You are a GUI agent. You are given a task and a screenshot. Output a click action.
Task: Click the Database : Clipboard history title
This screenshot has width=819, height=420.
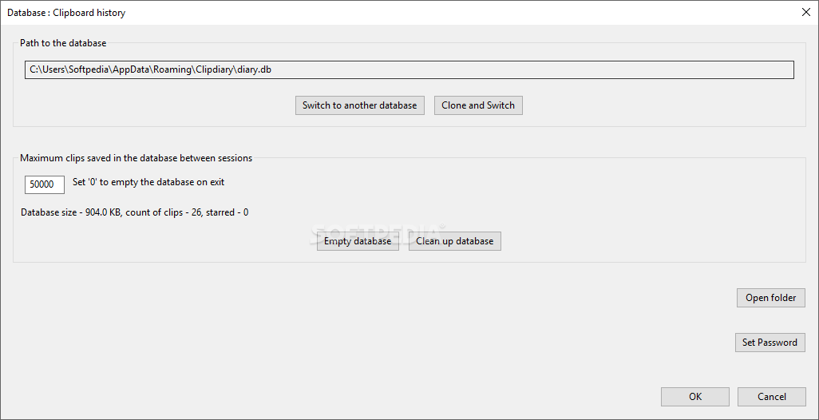pyautogui.click(x=66, y=13)
